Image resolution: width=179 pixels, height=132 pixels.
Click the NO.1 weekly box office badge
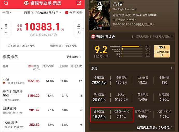162,51
